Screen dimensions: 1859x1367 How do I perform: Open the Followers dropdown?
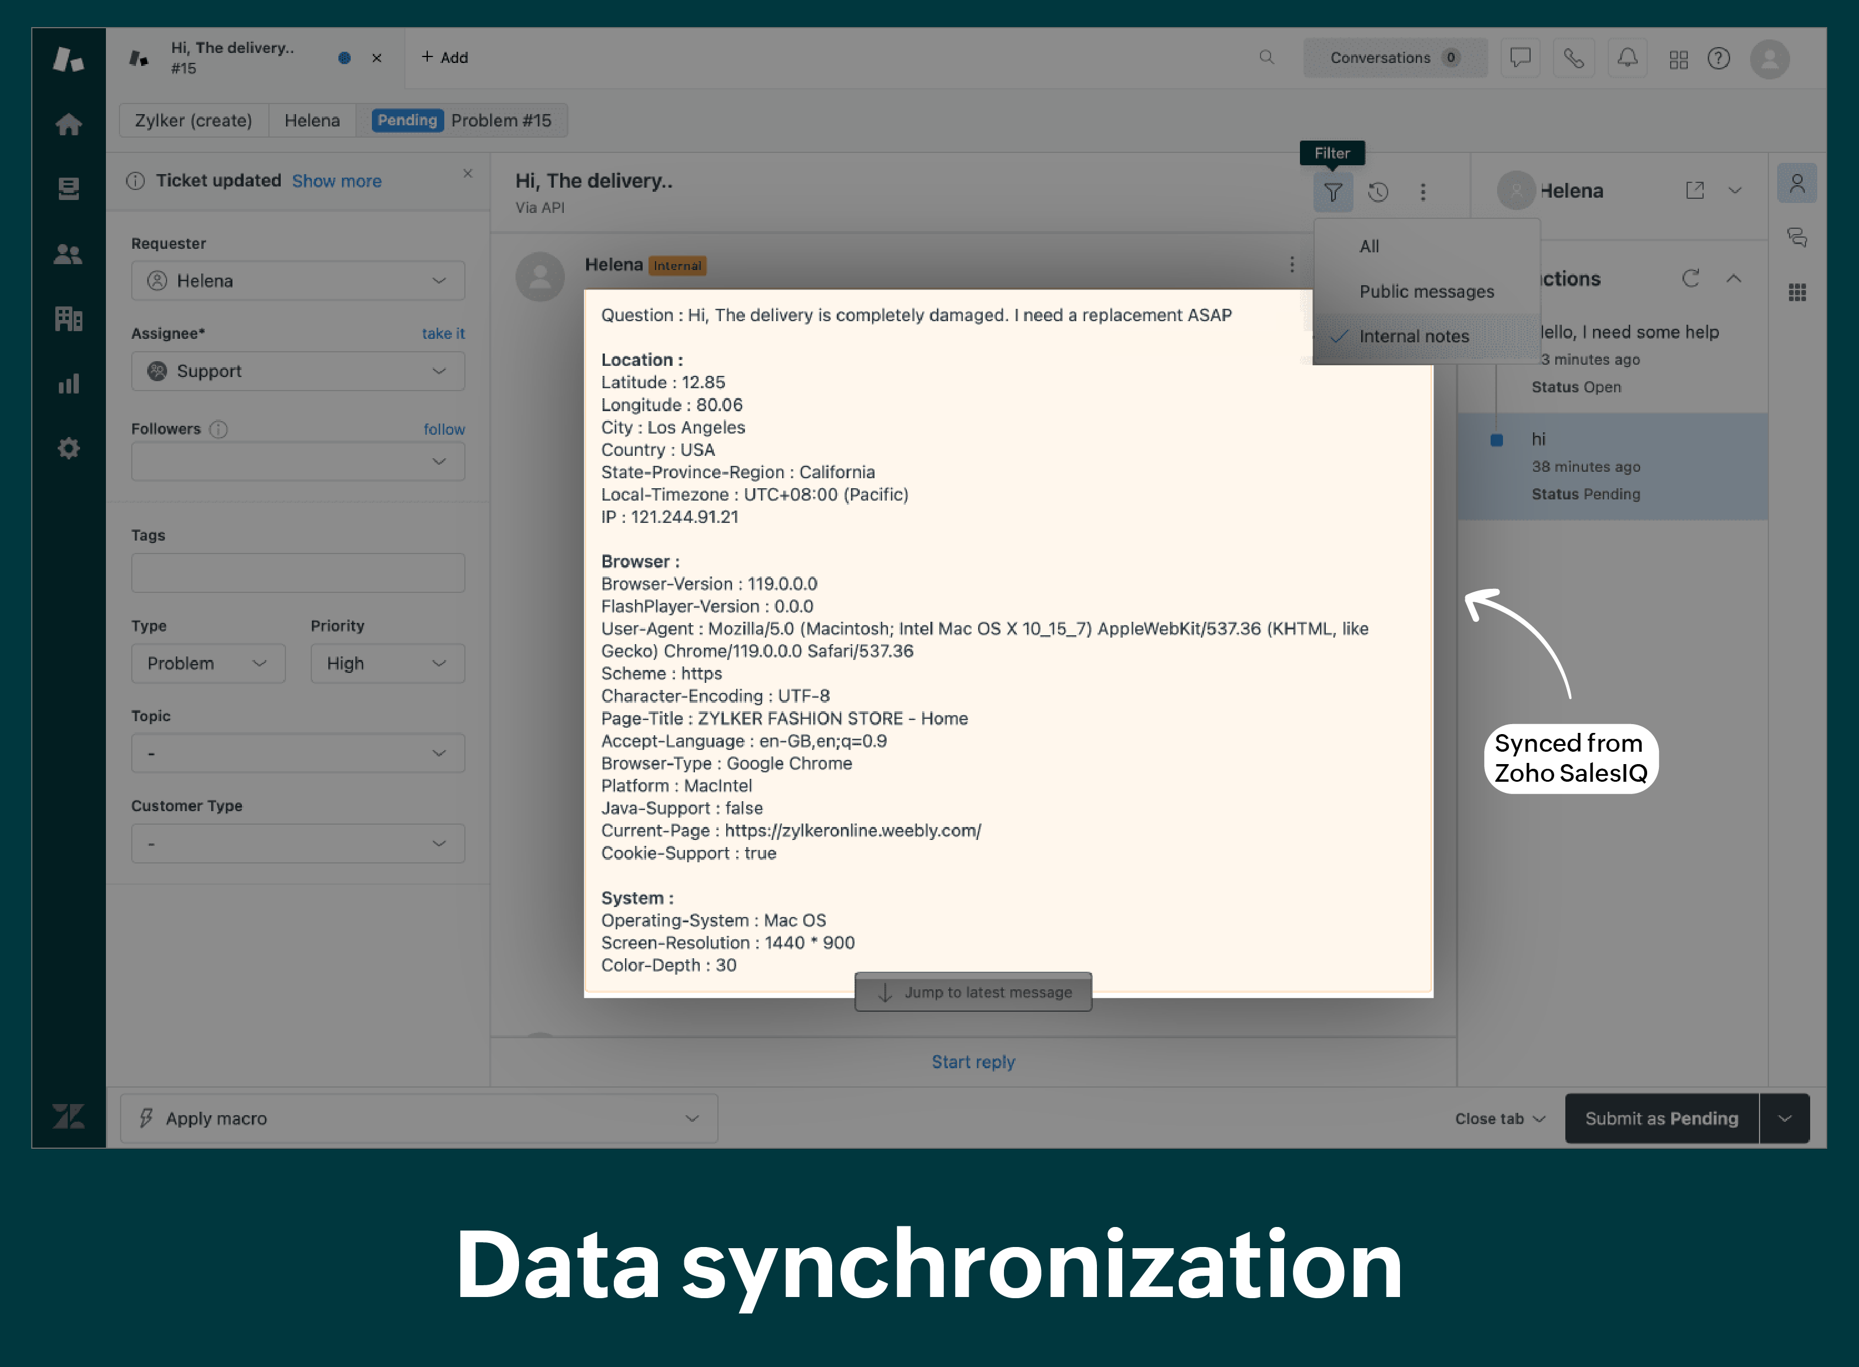point(298,461)
